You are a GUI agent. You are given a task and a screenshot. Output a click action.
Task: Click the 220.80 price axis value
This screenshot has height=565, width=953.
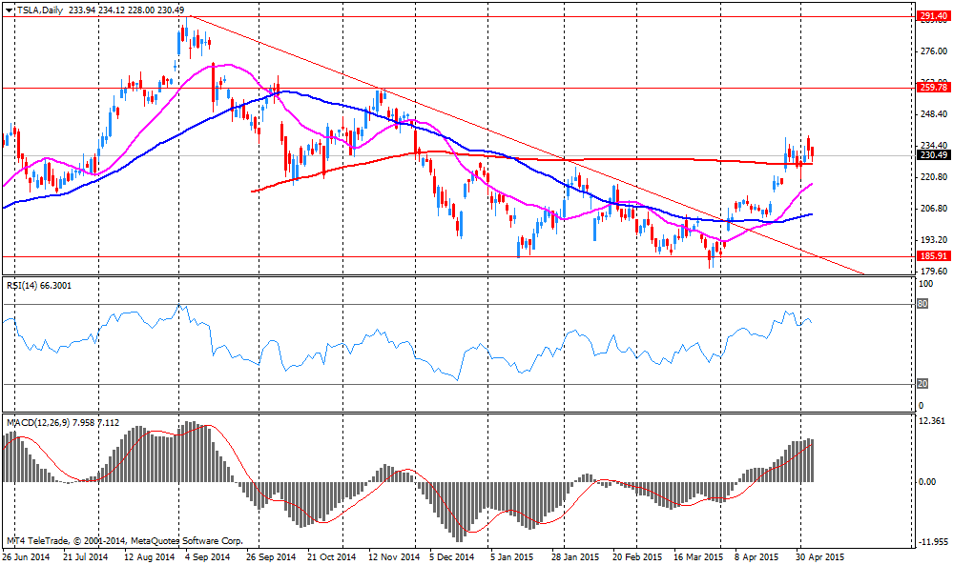(934, 177)
